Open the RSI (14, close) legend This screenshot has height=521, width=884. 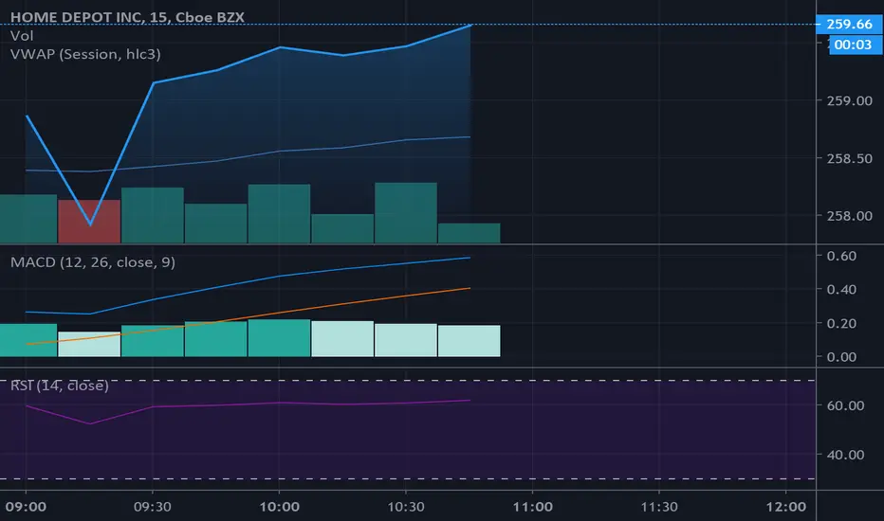(x=60, y=386)
